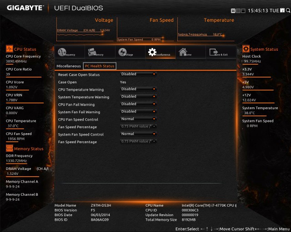This screenshot has height=232, width=291.
Task: Click the Model Name value Z97M-DS3H
Action: (x=101, y=205)
